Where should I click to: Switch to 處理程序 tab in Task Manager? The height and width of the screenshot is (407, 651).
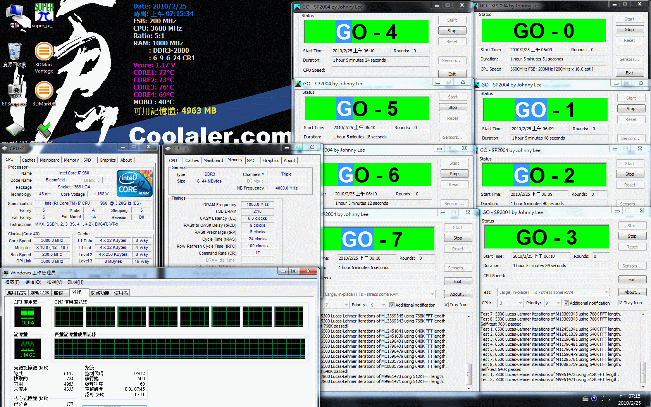coord(40,293)
